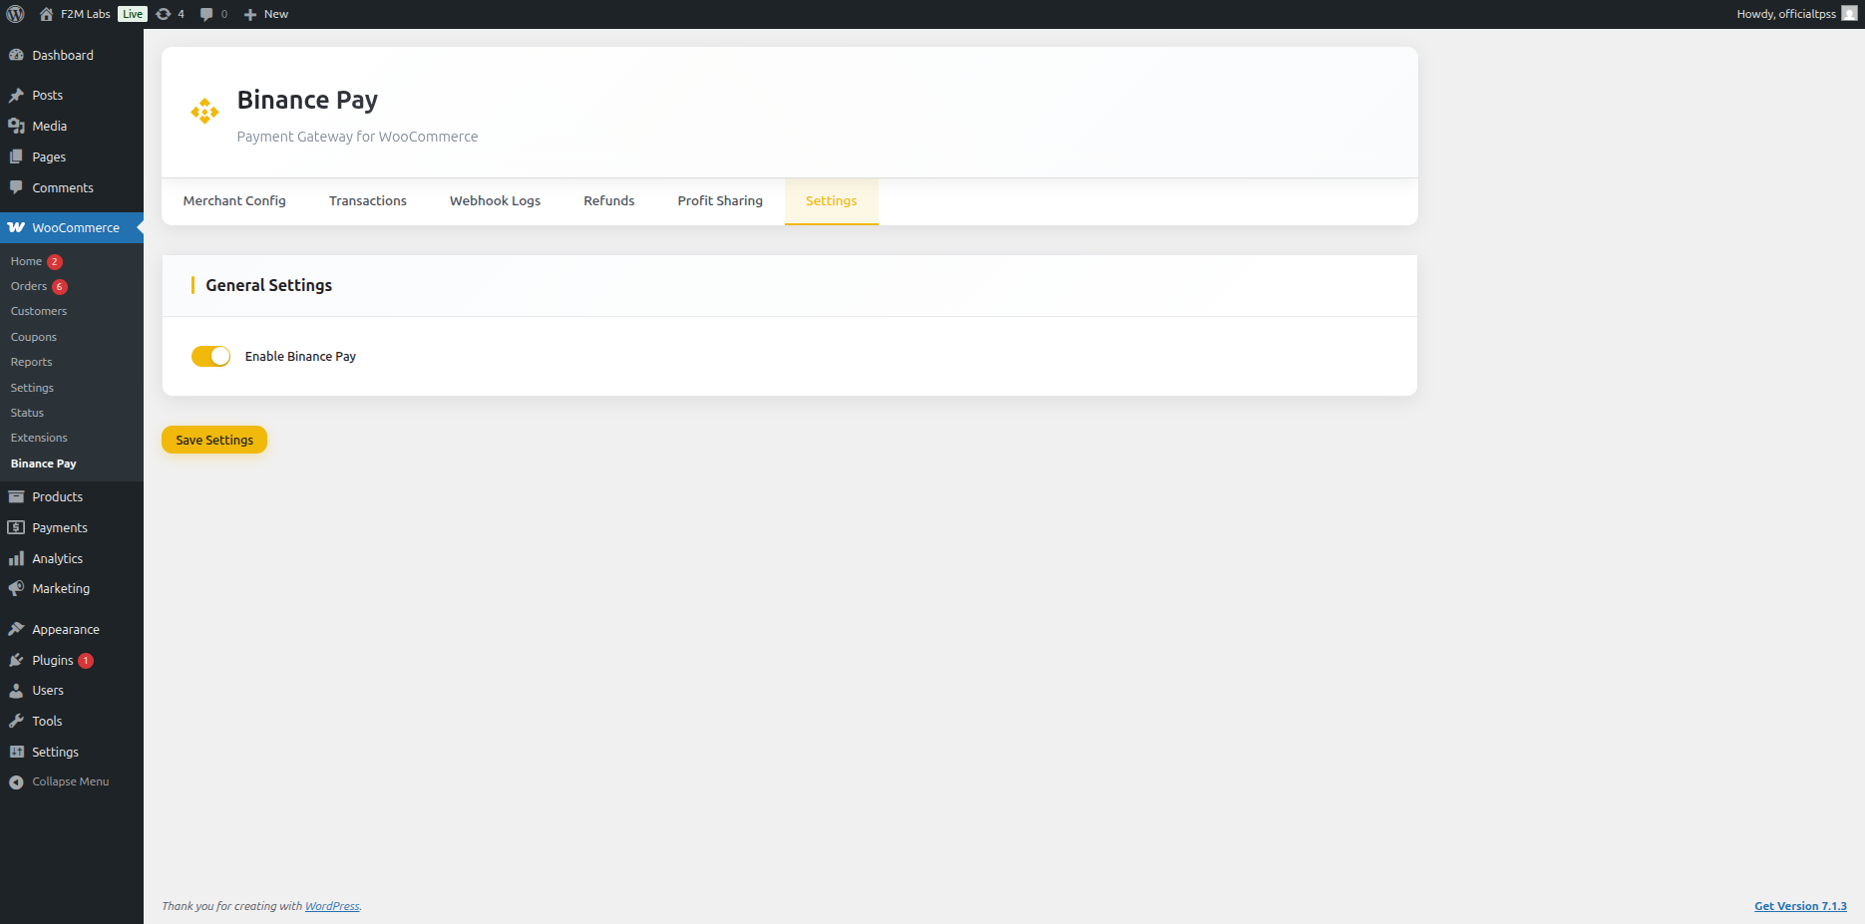The width and height of the screenshot is (1865, 924).
Task: Click the WooCommerce logo icon
Action: point(16,227)
